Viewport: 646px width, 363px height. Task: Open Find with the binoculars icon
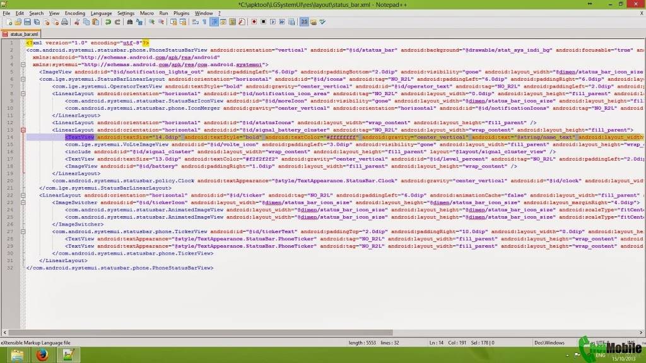[x=129, y=22]
